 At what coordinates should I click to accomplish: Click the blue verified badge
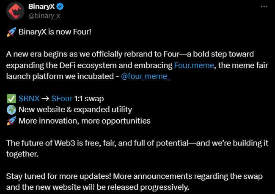[60, 7]
